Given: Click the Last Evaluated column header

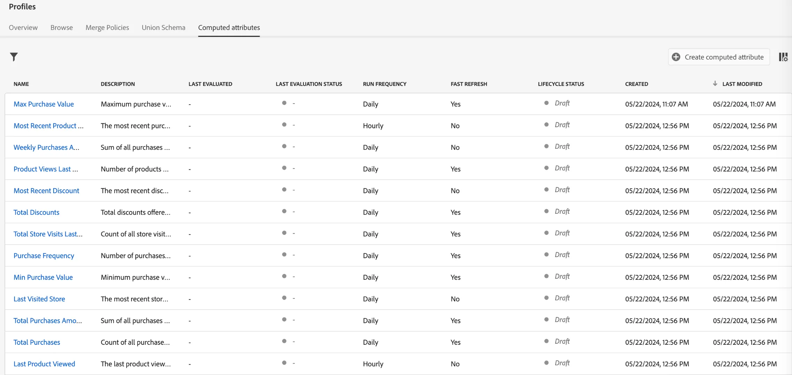Looking at the screenshot, I should pos(210,84).
